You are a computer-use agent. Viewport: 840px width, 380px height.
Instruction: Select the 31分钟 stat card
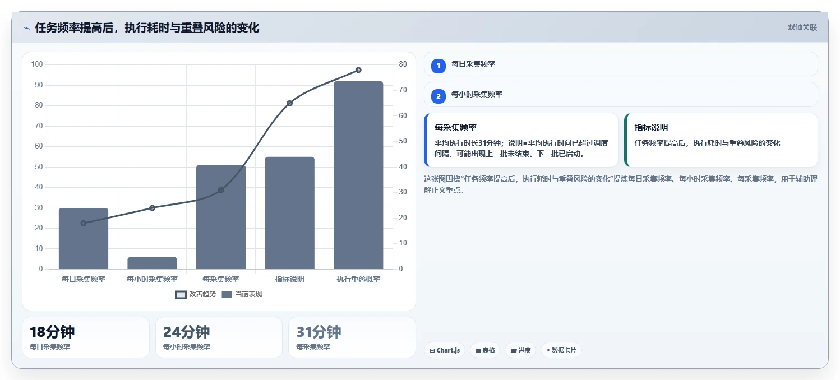click(352, 337)
